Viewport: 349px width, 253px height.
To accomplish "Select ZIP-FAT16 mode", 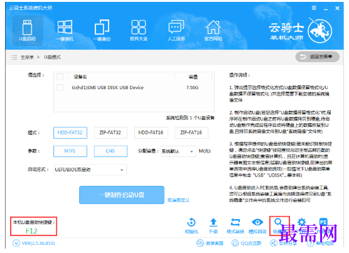I will pyautogui.click(x=191, y=132).
